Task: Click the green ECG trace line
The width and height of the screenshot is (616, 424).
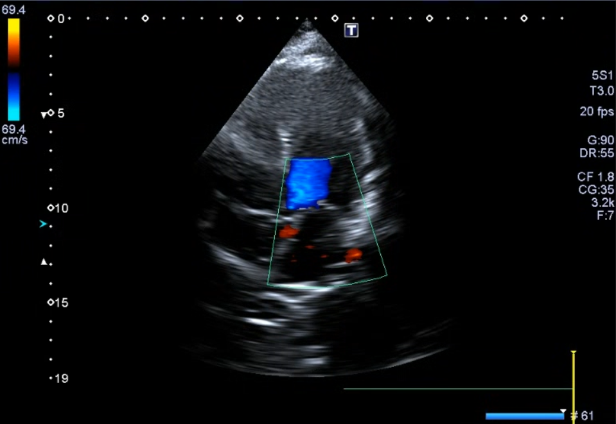Action: pyautogui.click(x=458, y=389)
